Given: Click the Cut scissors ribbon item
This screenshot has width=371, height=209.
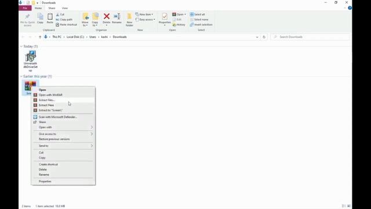Looking at the screenshot, I should pos(60,15).
